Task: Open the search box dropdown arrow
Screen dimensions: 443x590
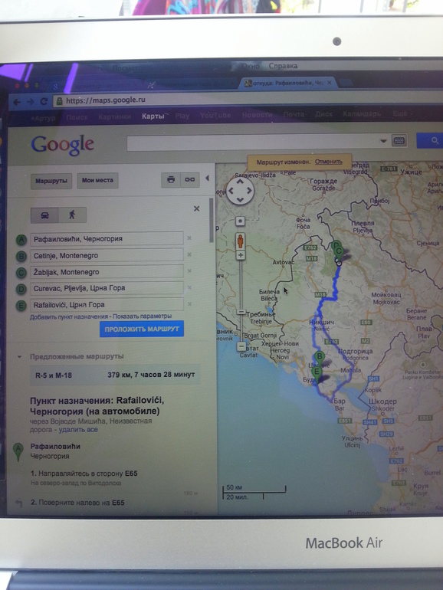Action: point(383,141)
